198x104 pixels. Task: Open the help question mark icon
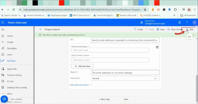coord(187,22)
